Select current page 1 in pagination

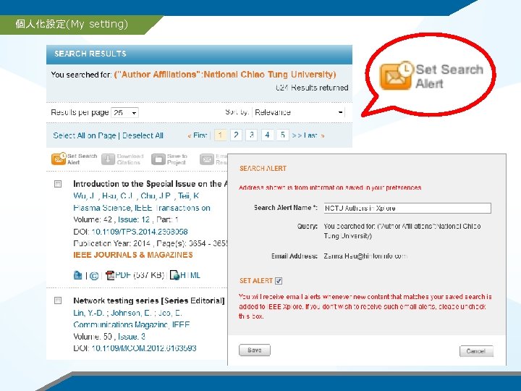220,135
